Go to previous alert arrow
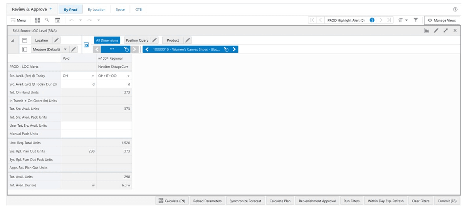 321,20
